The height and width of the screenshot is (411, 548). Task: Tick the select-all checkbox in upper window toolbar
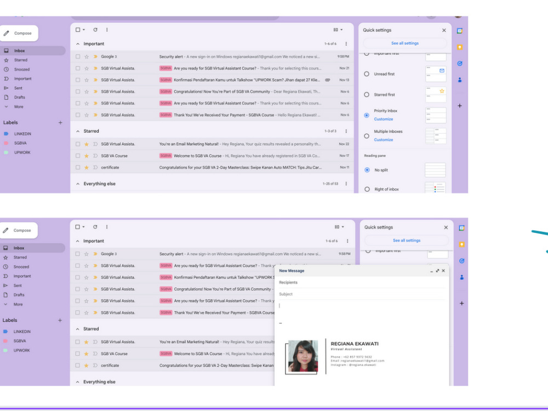(78, 30)
